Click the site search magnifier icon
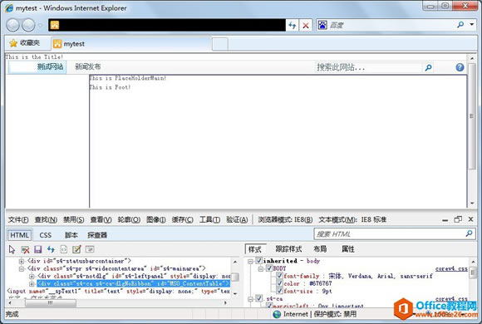482x324 pixels. 428,67
